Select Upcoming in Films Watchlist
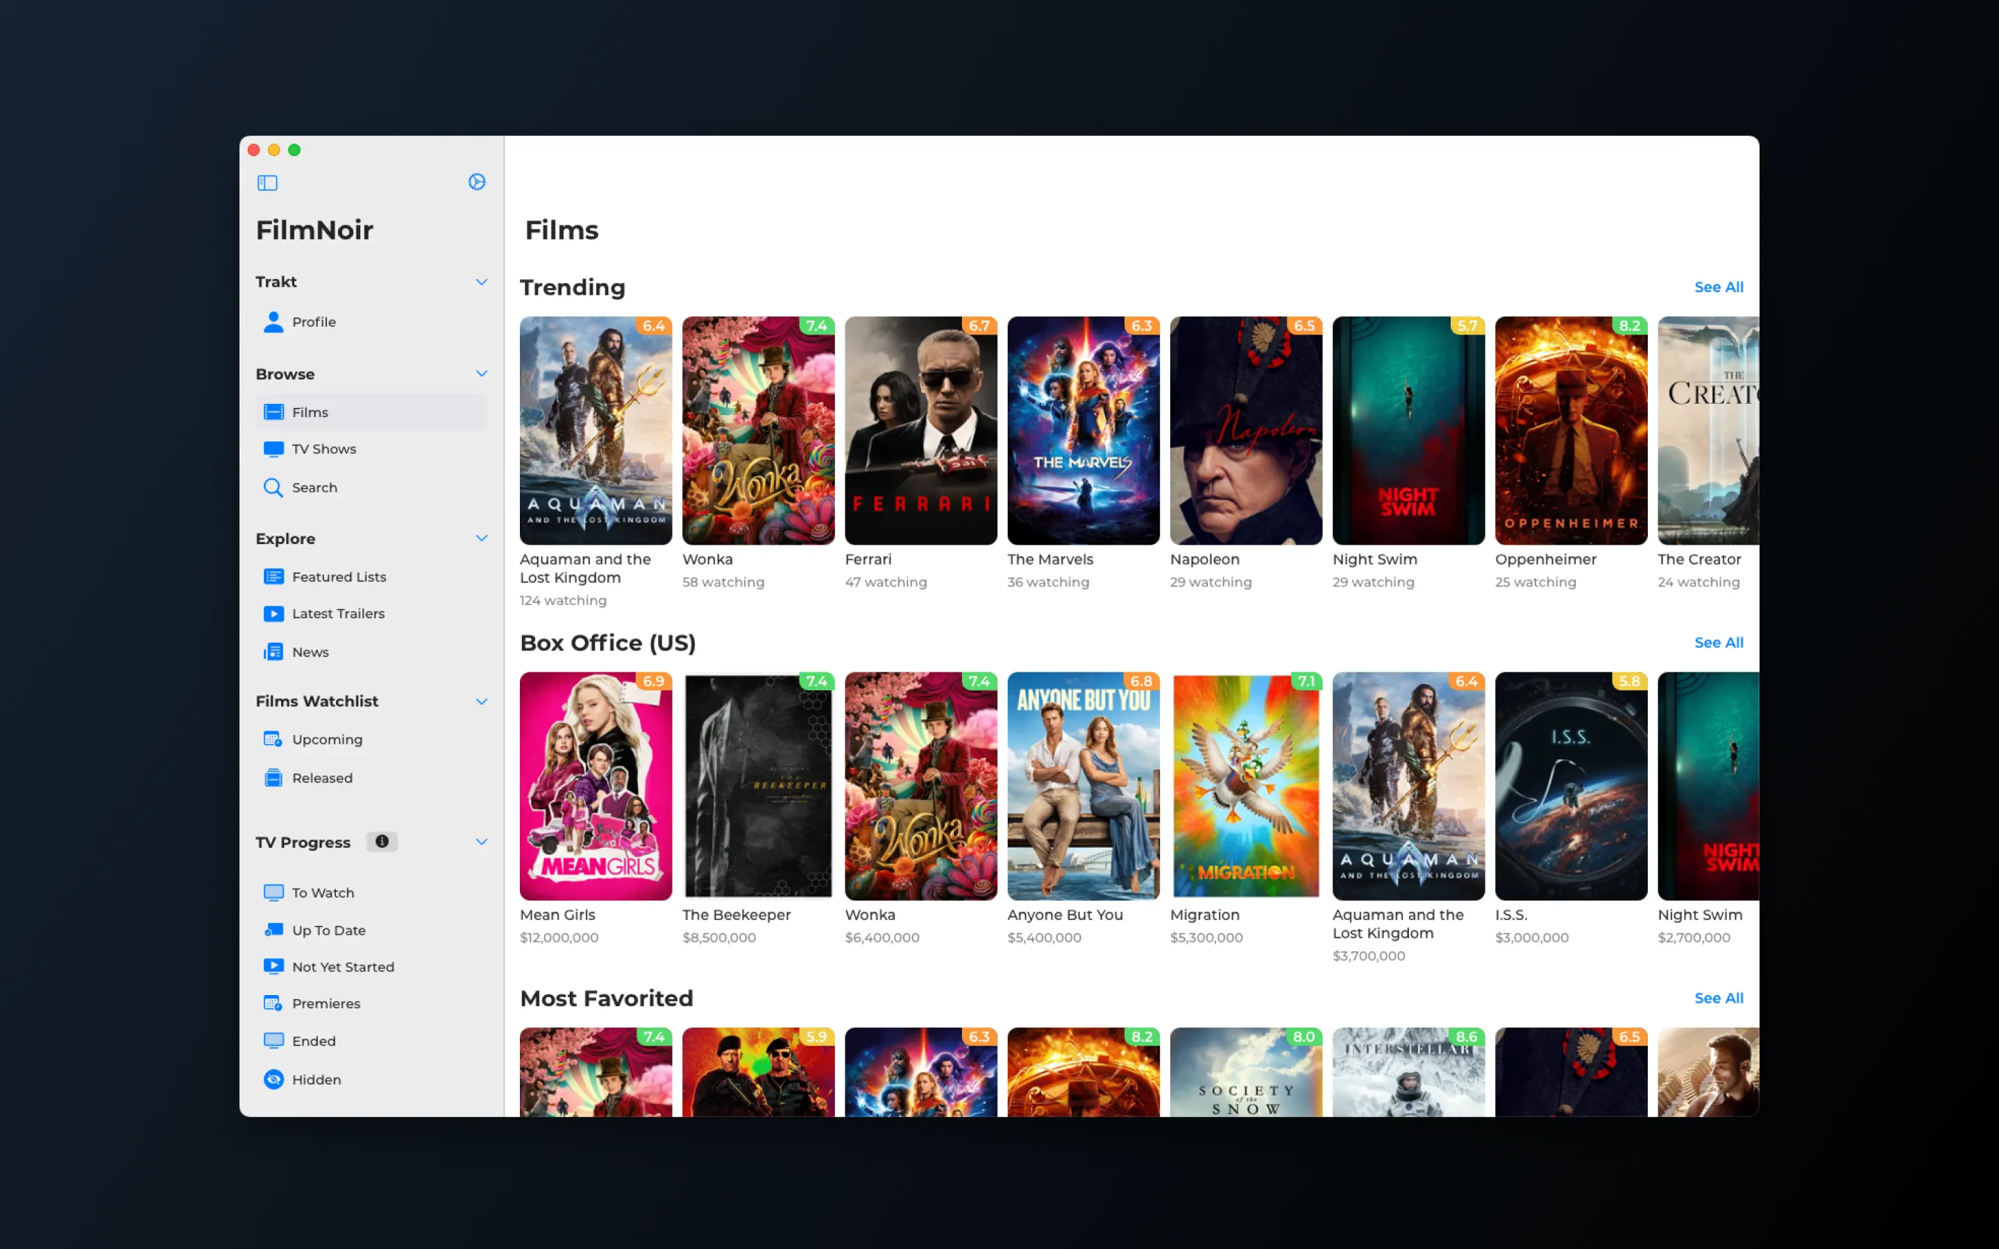This screenshot has height=1249, width=1999. click(x=326, y=739)
